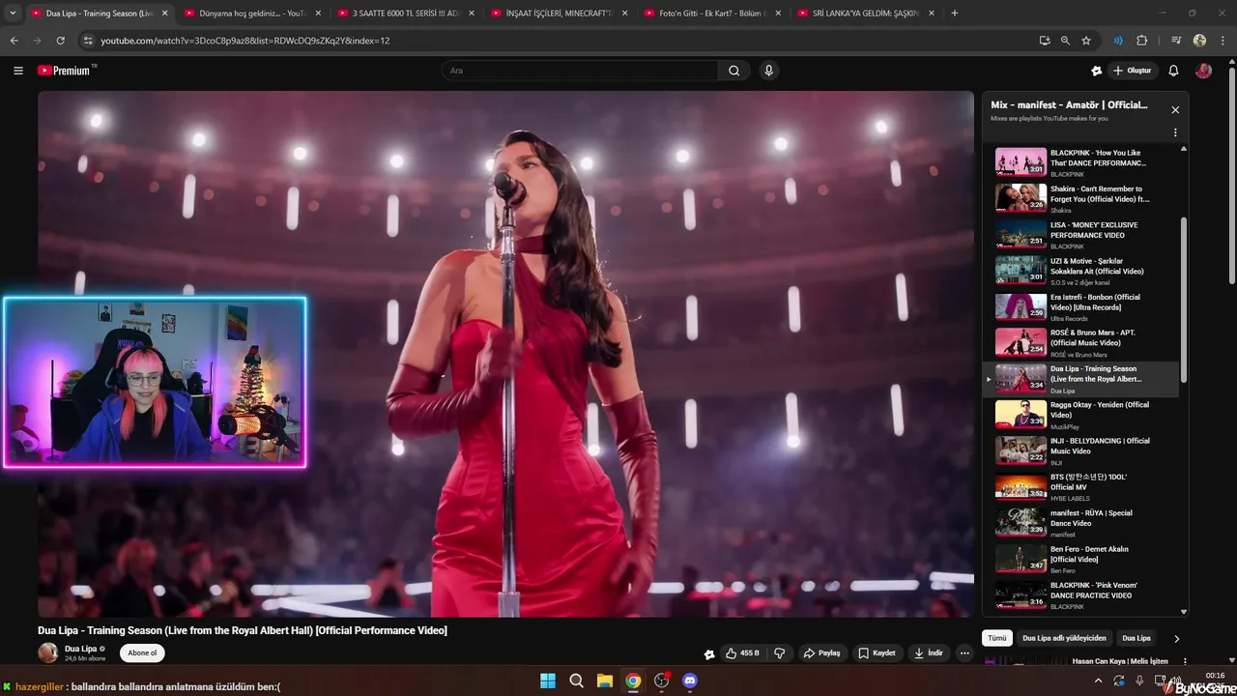
Task: Dislike the video with thumbs down
Action: pyautogui.click(x=780, y=653)
